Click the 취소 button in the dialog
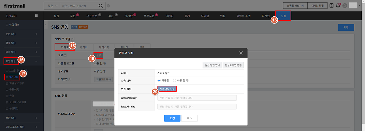365x131 pixels. (x=189, y=118)
